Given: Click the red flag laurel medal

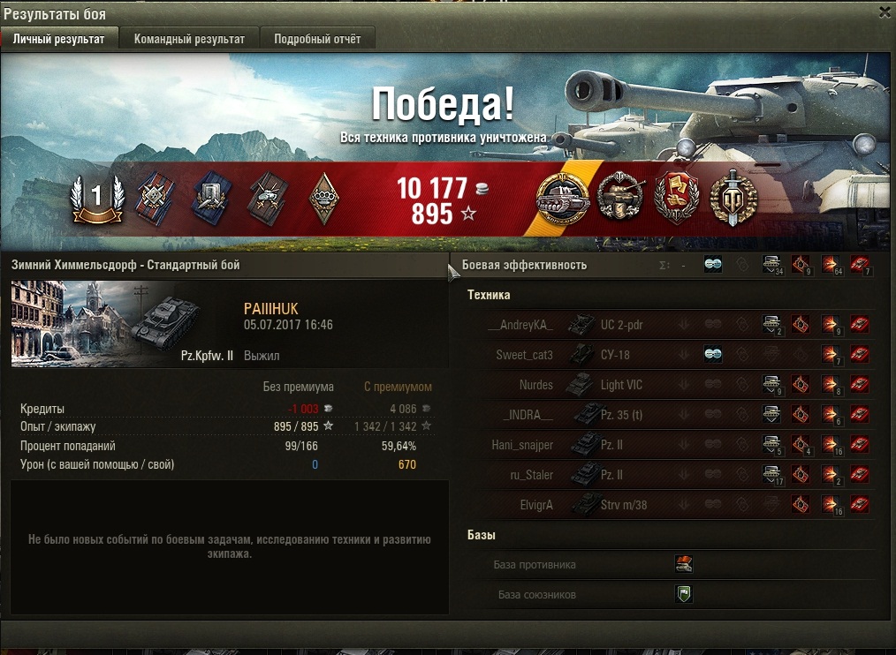Looking at the screenshot, I should click(677, 198).
